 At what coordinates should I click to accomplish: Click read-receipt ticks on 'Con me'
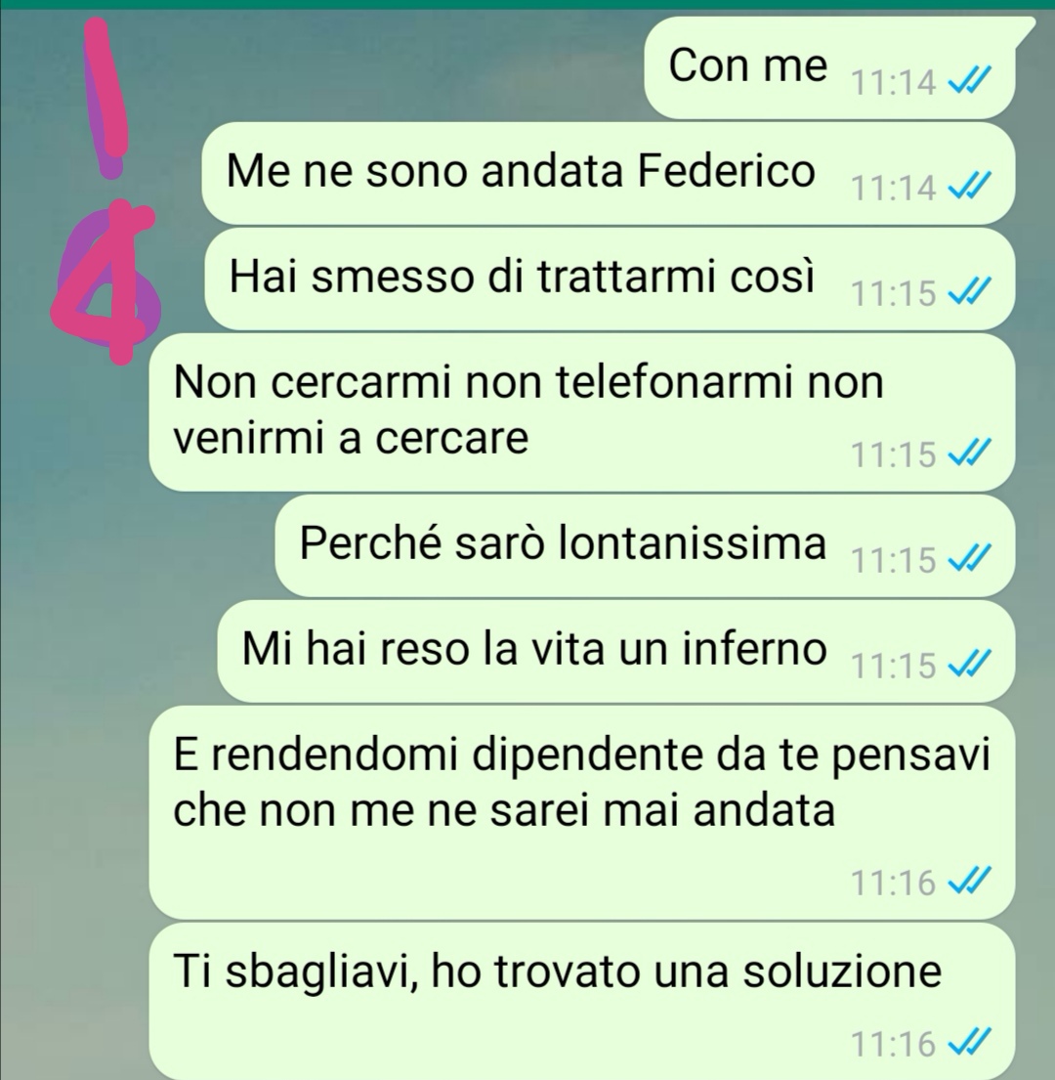[x=970, y=80]
